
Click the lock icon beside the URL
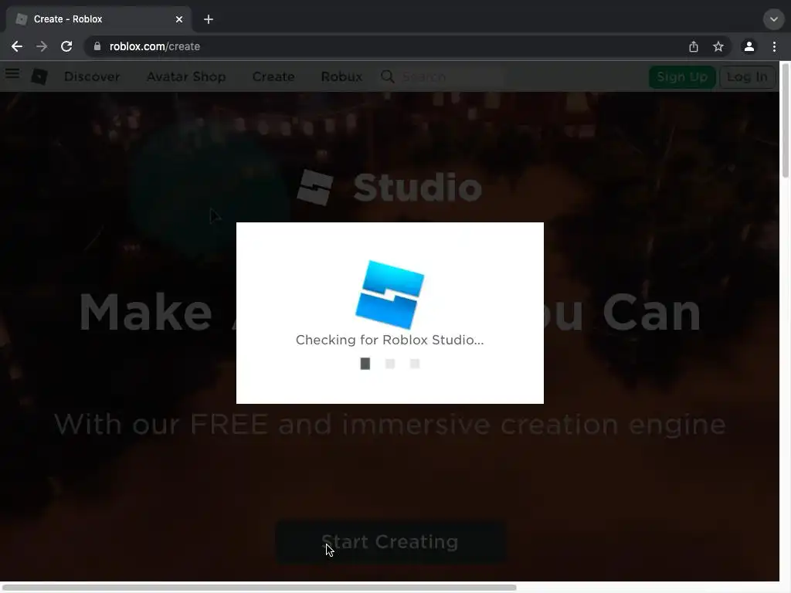97,46
